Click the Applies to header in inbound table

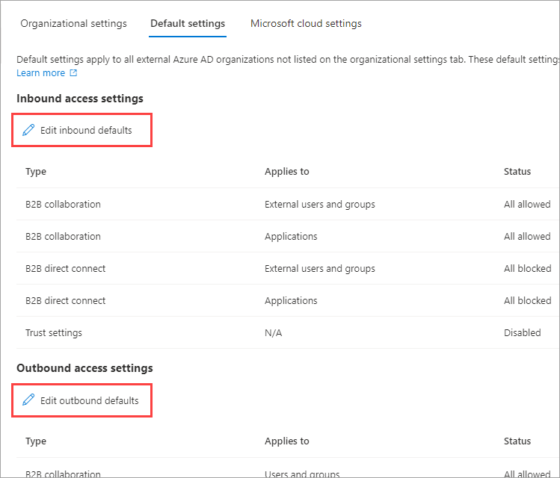[286, 172]
